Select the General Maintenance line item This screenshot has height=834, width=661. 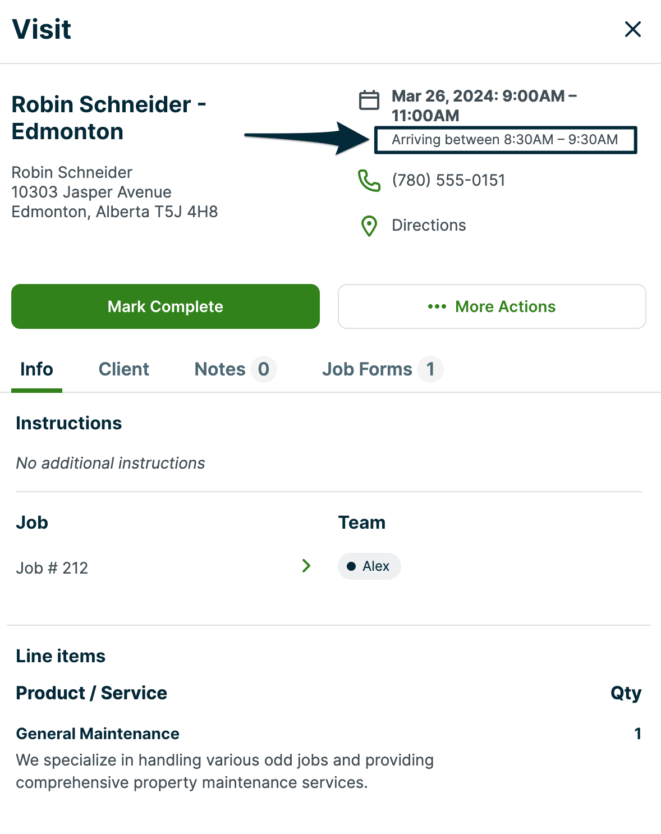click(98, 734)
